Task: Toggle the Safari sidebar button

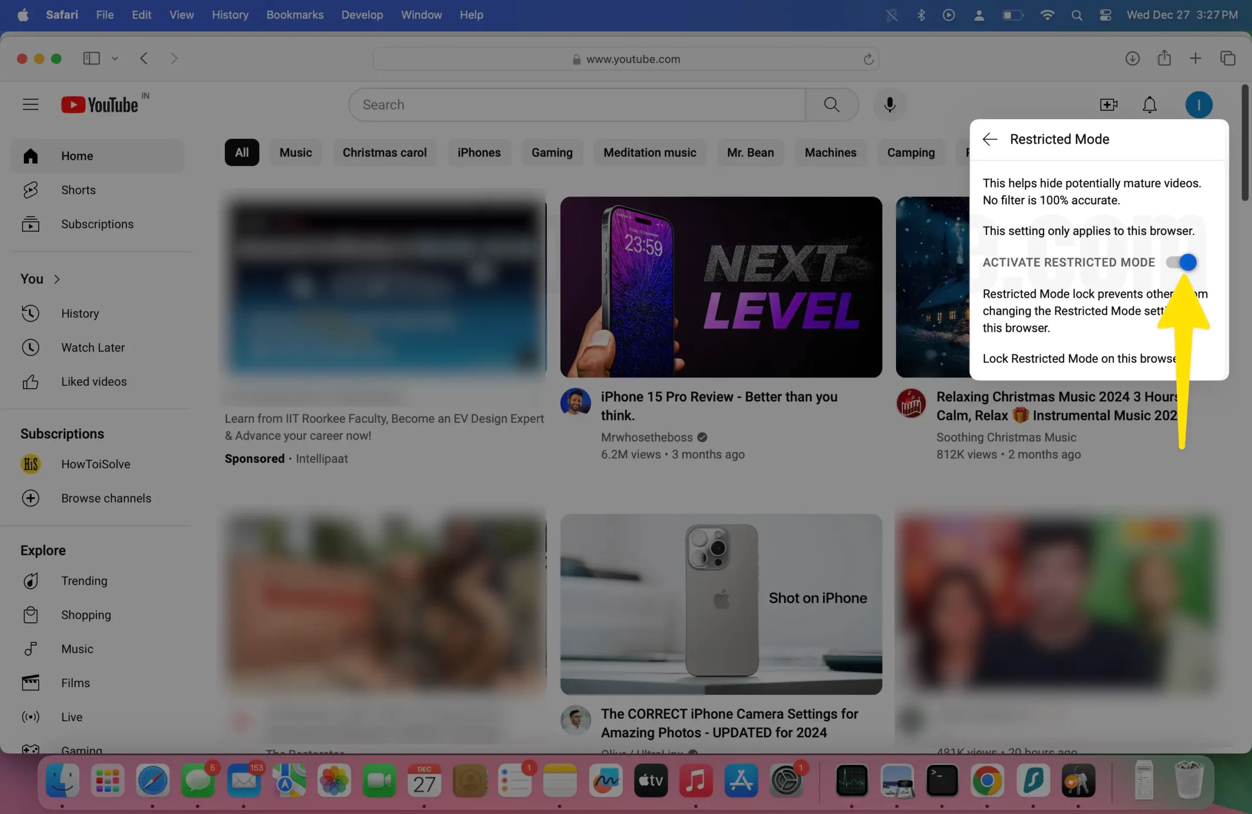Action: point(91,58)
